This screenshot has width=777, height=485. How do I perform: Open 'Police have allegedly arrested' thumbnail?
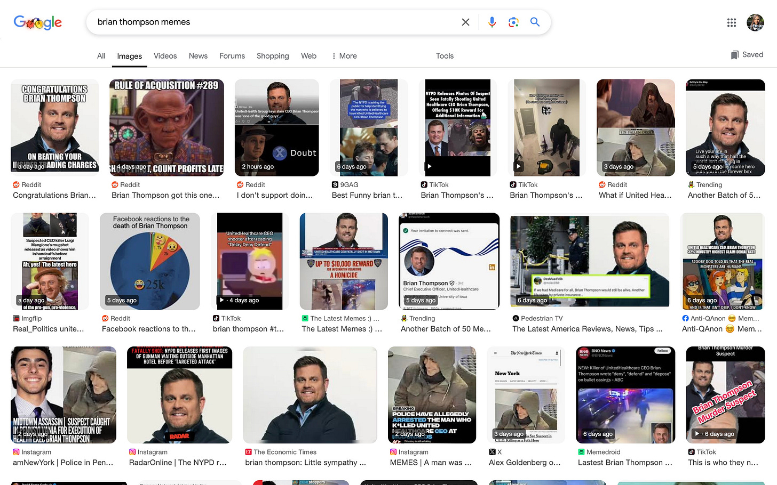432,395
